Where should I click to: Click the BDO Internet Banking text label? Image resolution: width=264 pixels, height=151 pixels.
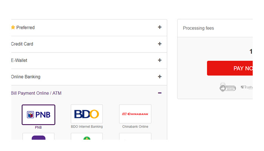click(x=87, y=127)
